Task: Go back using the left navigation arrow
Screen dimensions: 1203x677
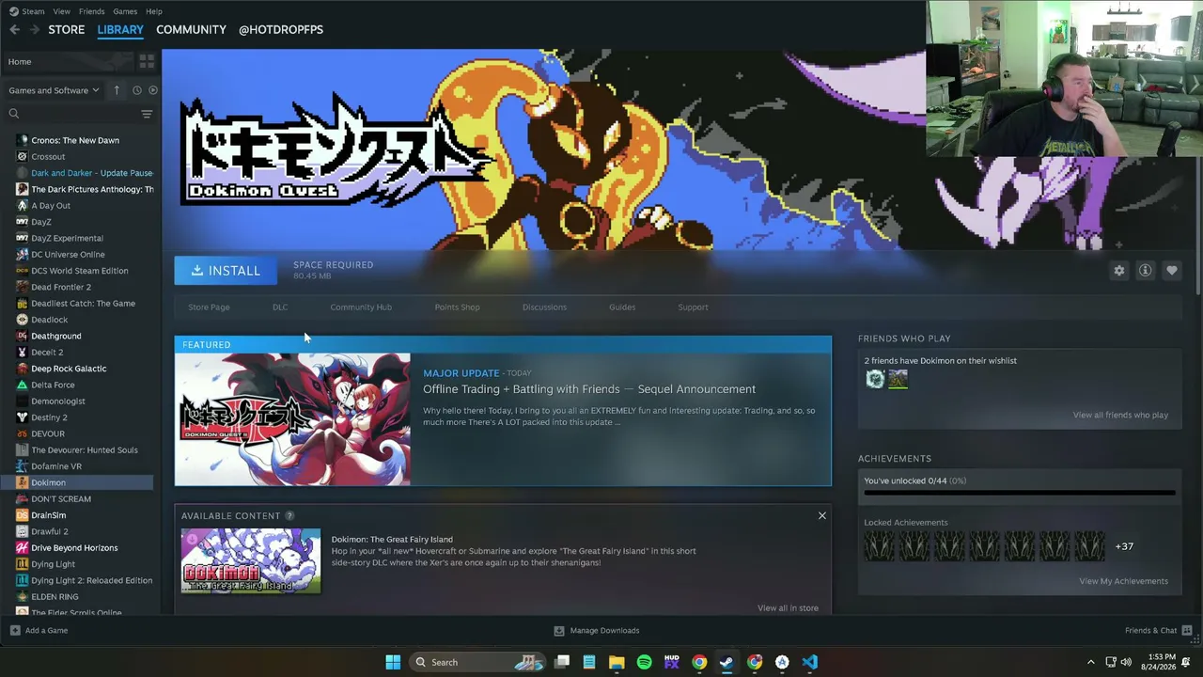Action: 14,29
